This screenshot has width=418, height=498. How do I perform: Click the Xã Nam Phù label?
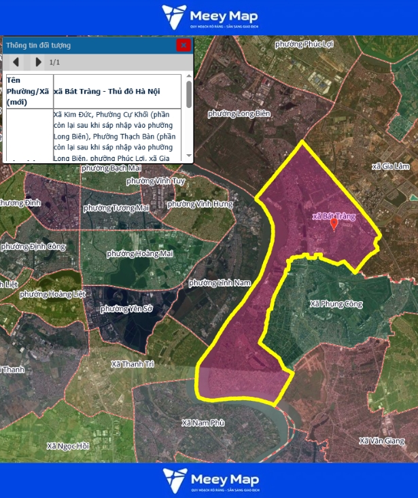203,423
